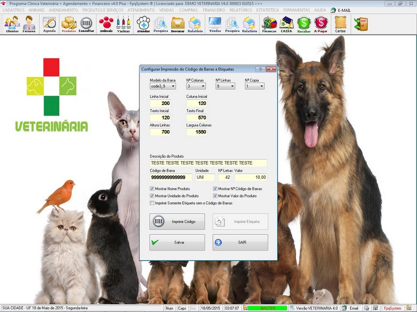Open the ANIMAIS menu
Viewport: 417px width, 312px height.
[x=36, y=10]
